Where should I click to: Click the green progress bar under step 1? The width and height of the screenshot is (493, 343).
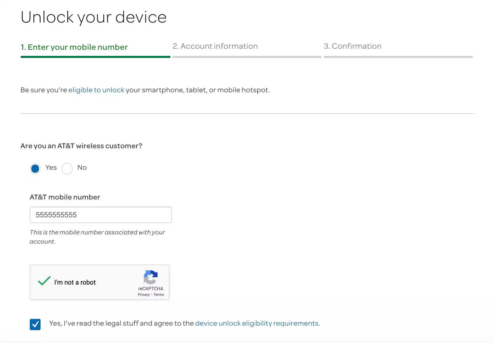95,57
